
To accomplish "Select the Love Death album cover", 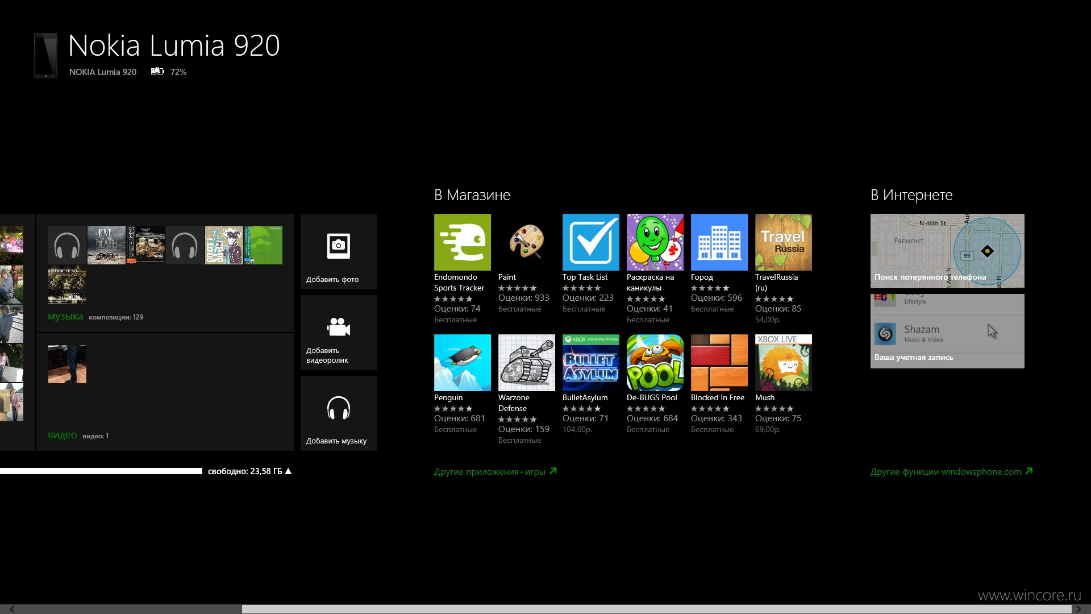I will [x=106, y=245].
